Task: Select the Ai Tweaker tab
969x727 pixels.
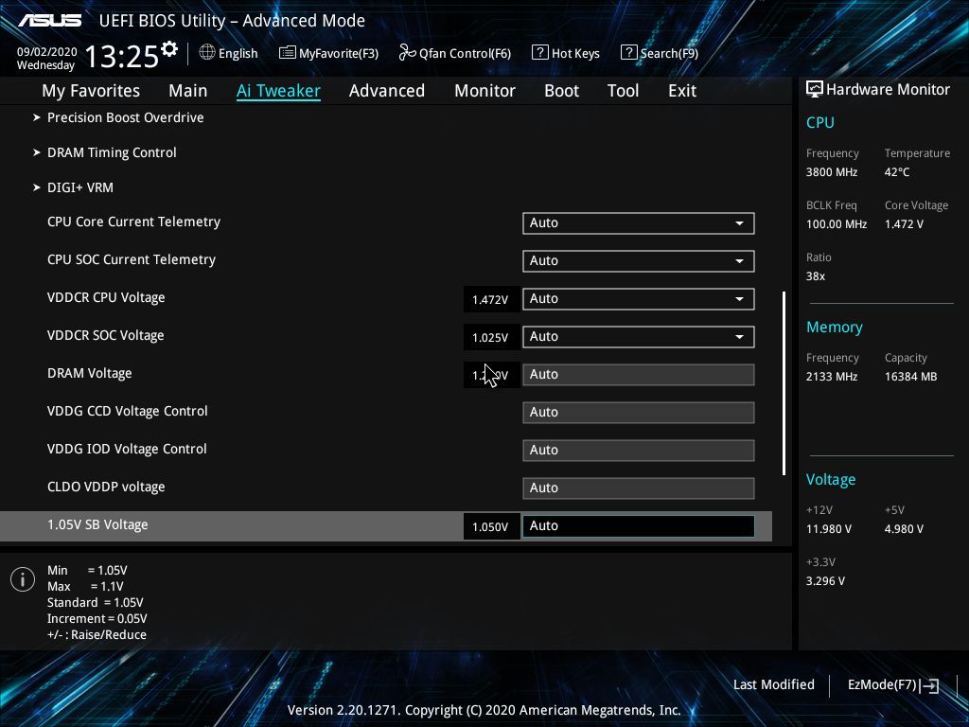Action: (278, 91)
